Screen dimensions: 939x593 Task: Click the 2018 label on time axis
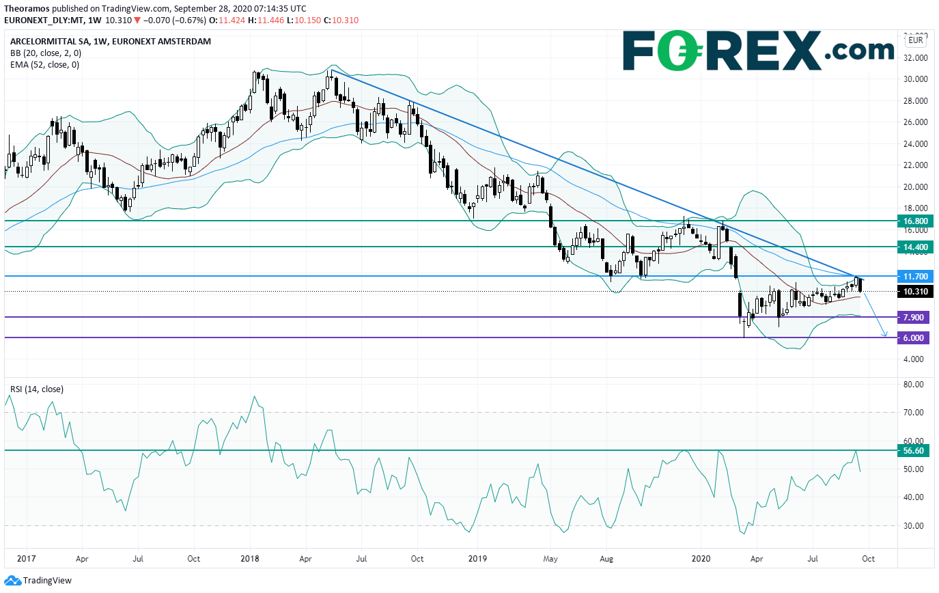click(x=250, y=558)
